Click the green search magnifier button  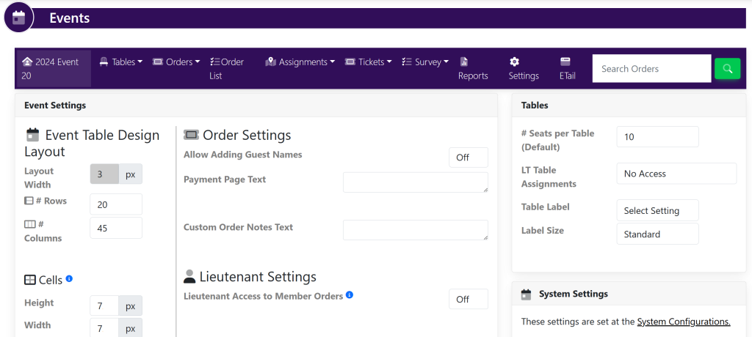pos(727,69)
